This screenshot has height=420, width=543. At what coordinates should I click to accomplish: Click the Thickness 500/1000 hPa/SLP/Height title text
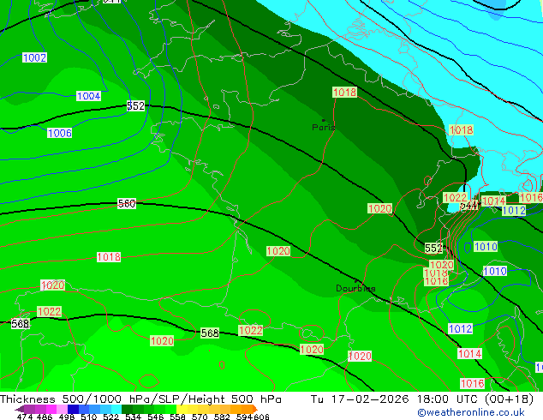point(140,399)
